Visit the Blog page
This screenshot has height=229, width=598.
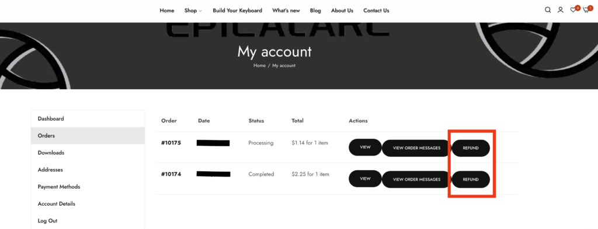coord(315,10)
